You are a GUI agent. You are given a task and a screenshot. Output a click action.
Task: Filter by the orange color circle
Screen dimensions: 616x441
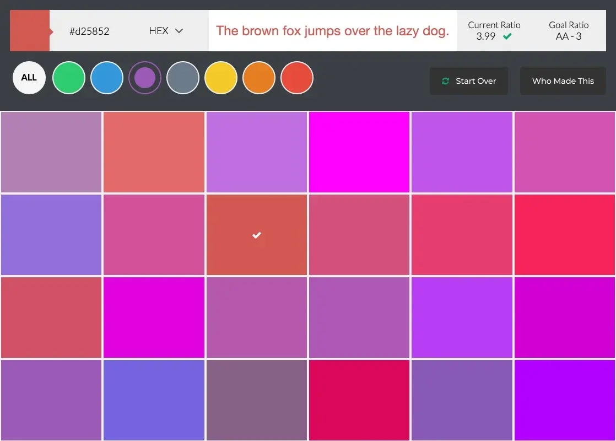(259, 77)
